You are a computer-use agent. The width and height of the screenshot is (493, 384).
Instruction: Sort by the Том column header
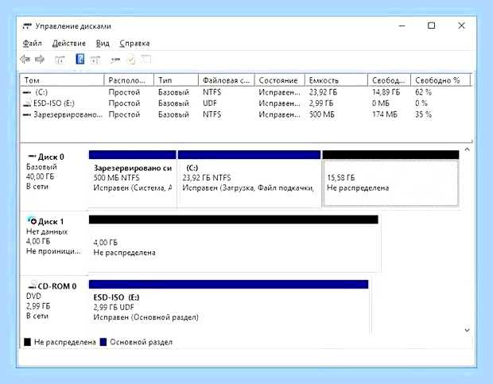click(x=62, y=80)
